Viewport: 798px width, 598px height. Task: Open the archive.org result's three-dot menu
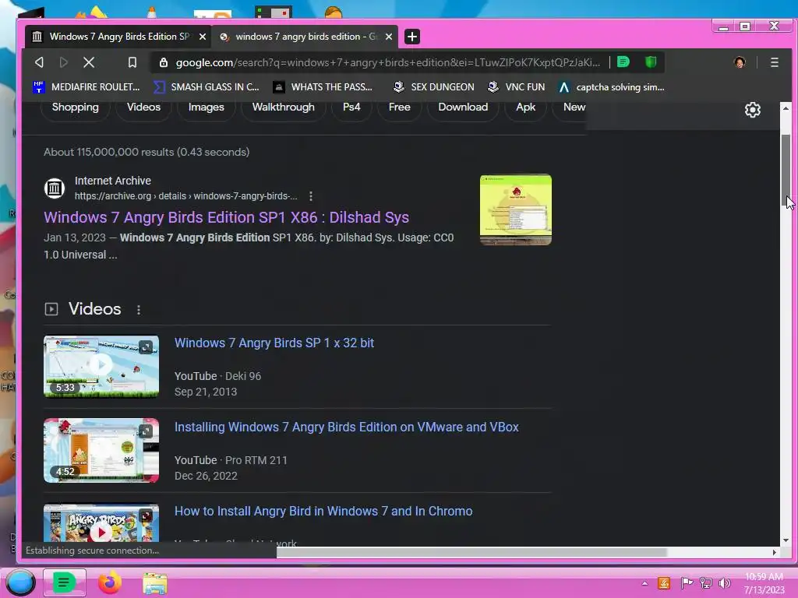(x=311, y=196)
